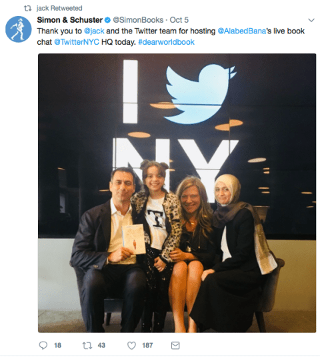Open the Oct 5 timestamp permalink
This screenshot has width=320, height=357.
click(x=179, y=20)
